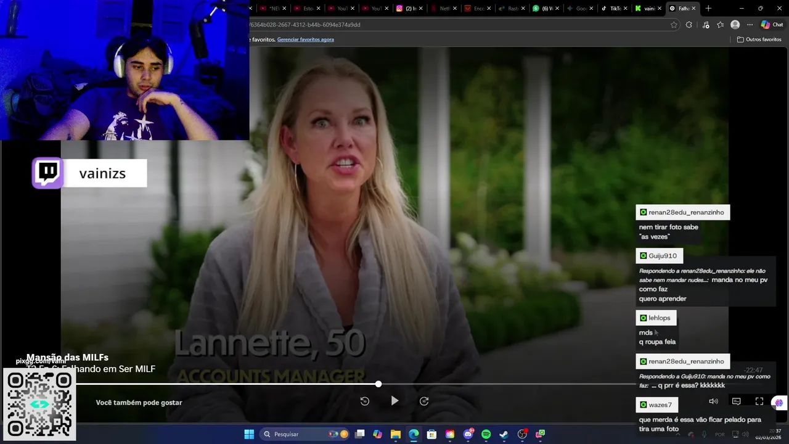Click the Edge profile avatar icon
Screen dimensions: 789x444
(735, 25)
